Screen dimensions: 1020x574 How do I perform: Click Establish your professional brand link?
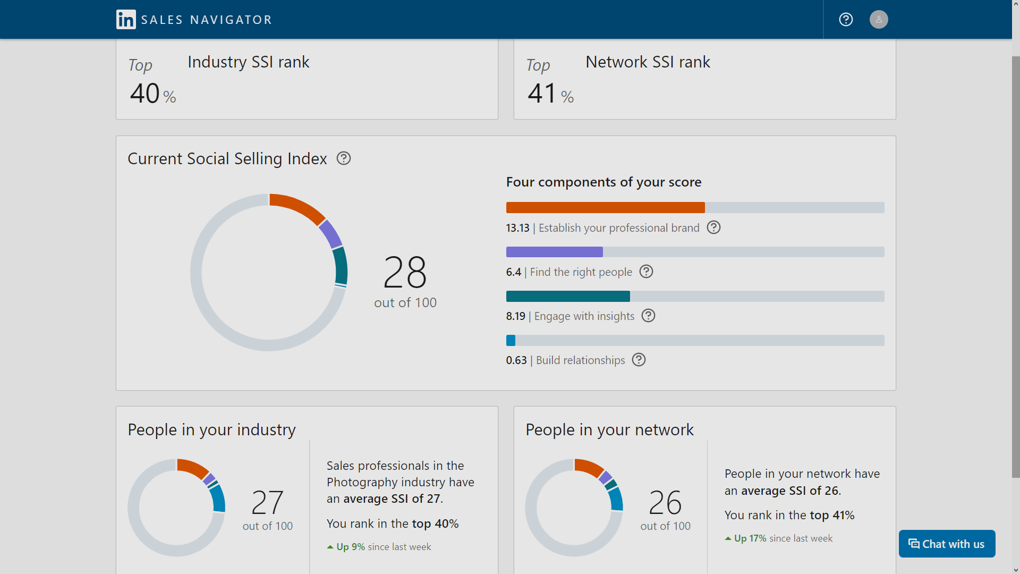[x=619, y=228]
